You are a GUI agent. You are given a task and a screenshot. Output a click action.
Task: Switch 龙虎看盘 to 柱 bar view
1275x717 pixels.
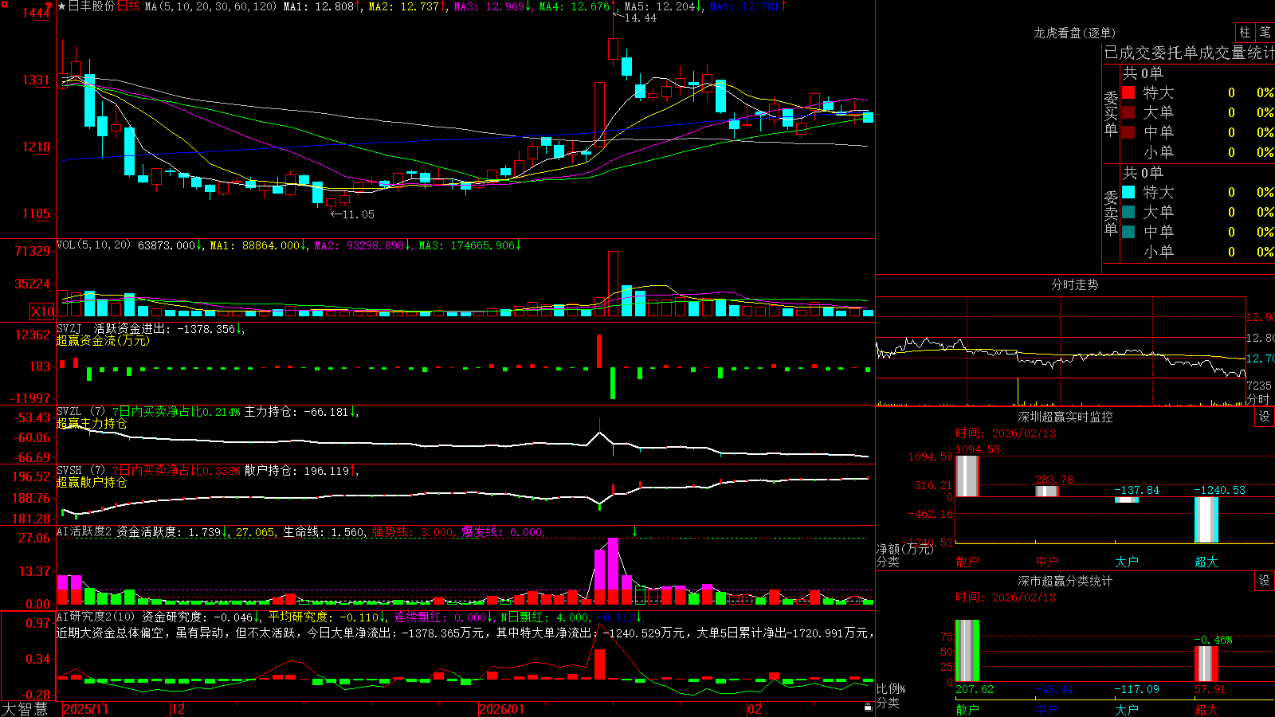click(x=1246, y=32)
